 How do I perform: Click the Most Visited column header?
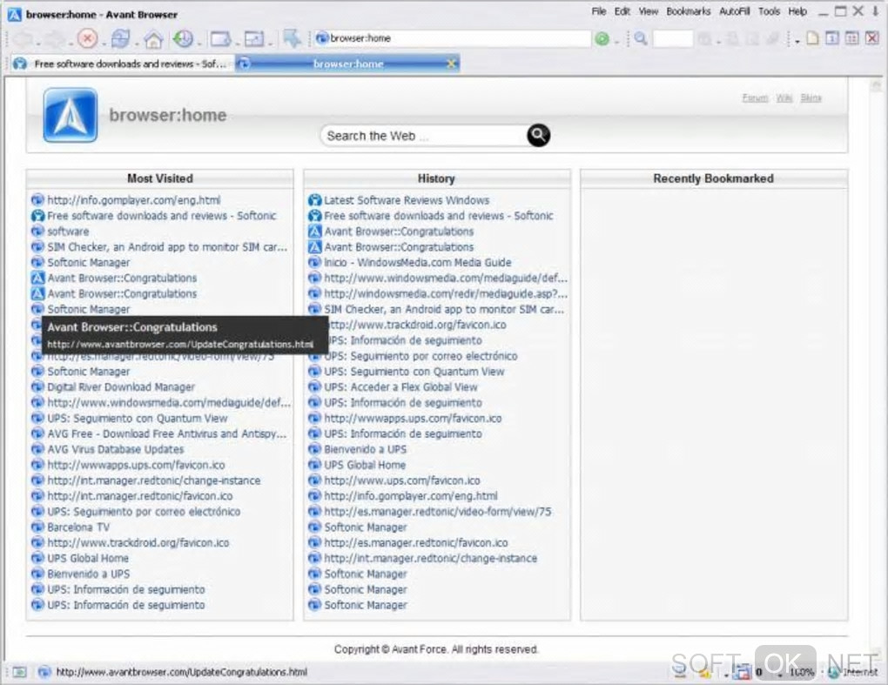pyautogui.click(x=159, y=178)
